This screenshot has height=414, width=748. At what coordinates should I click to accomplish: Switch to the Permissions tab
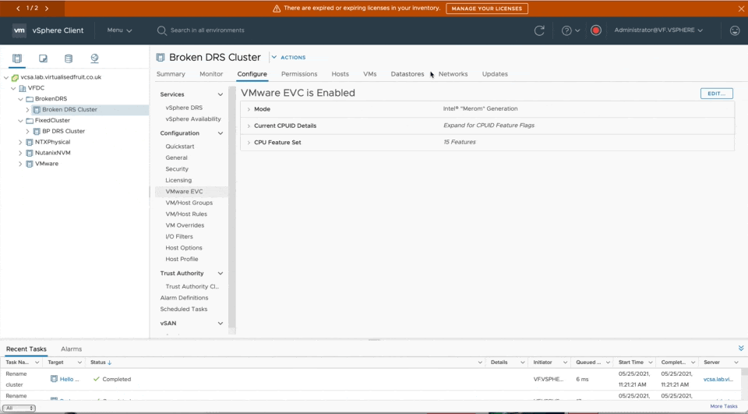tap(299, 74)
